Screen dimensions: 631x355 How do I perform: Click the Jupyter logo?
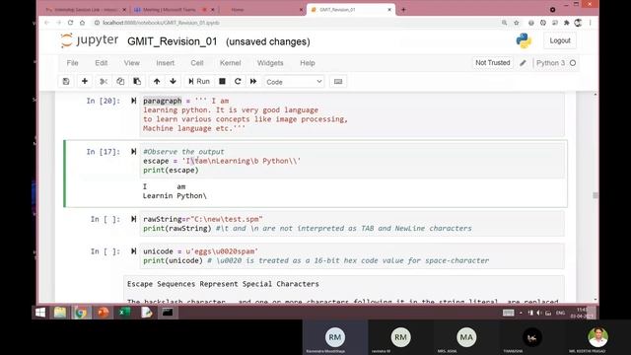(x=90, y=40)
